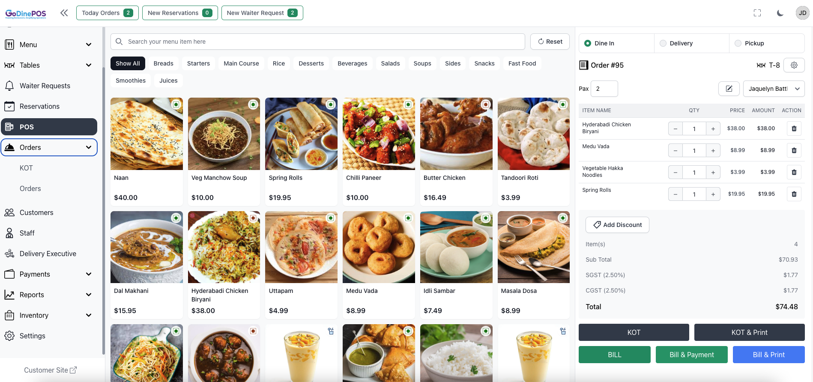
Task: Open the waiter Jaquelyn dropdown
Action: coord(774,89)
